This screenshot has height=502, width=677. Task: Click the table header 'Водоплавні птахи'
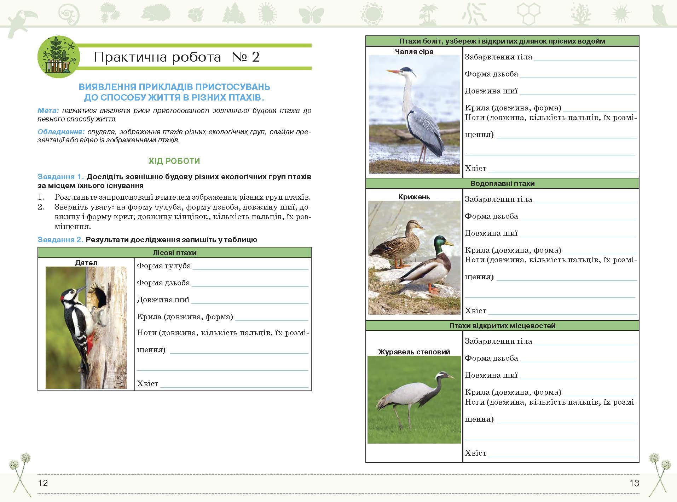[x=502, y=183]
